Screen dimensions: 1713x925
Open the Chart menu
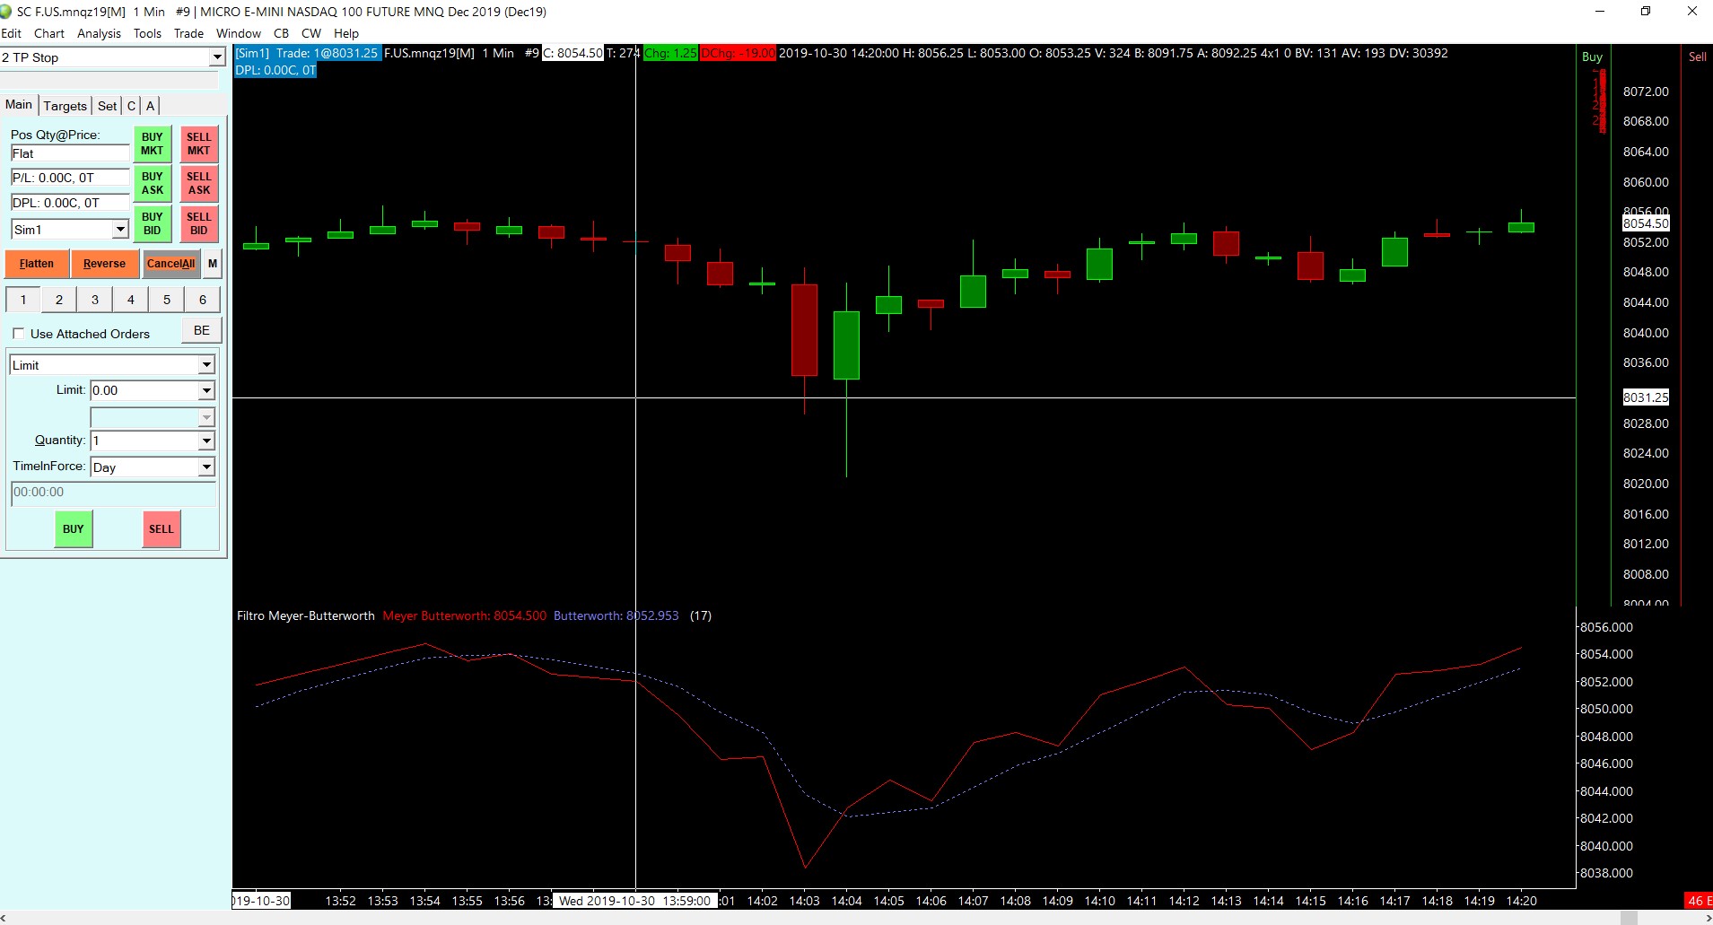coord(49,33)
